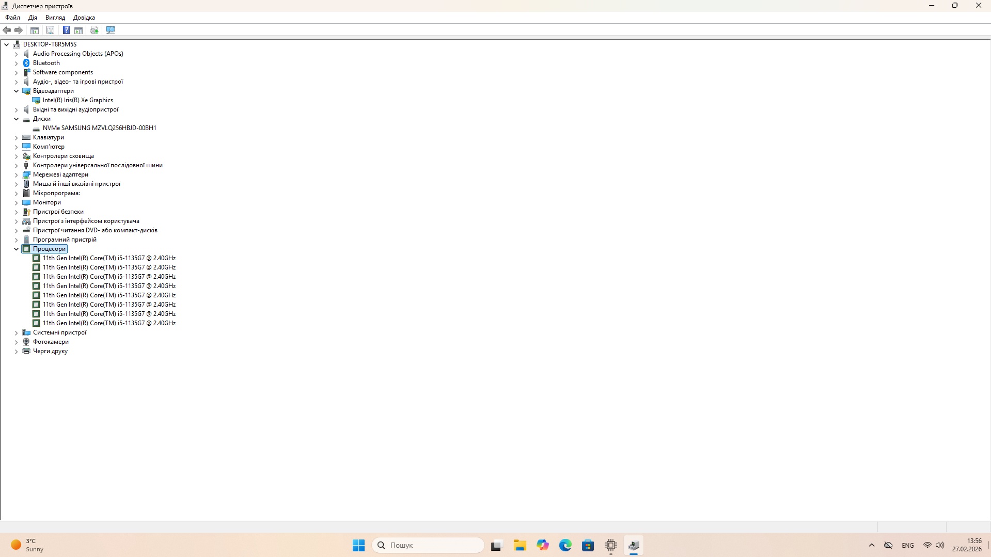Select the NVMe SAMSUNG disk entry
The image size is (991, 557).
(99, 128)
